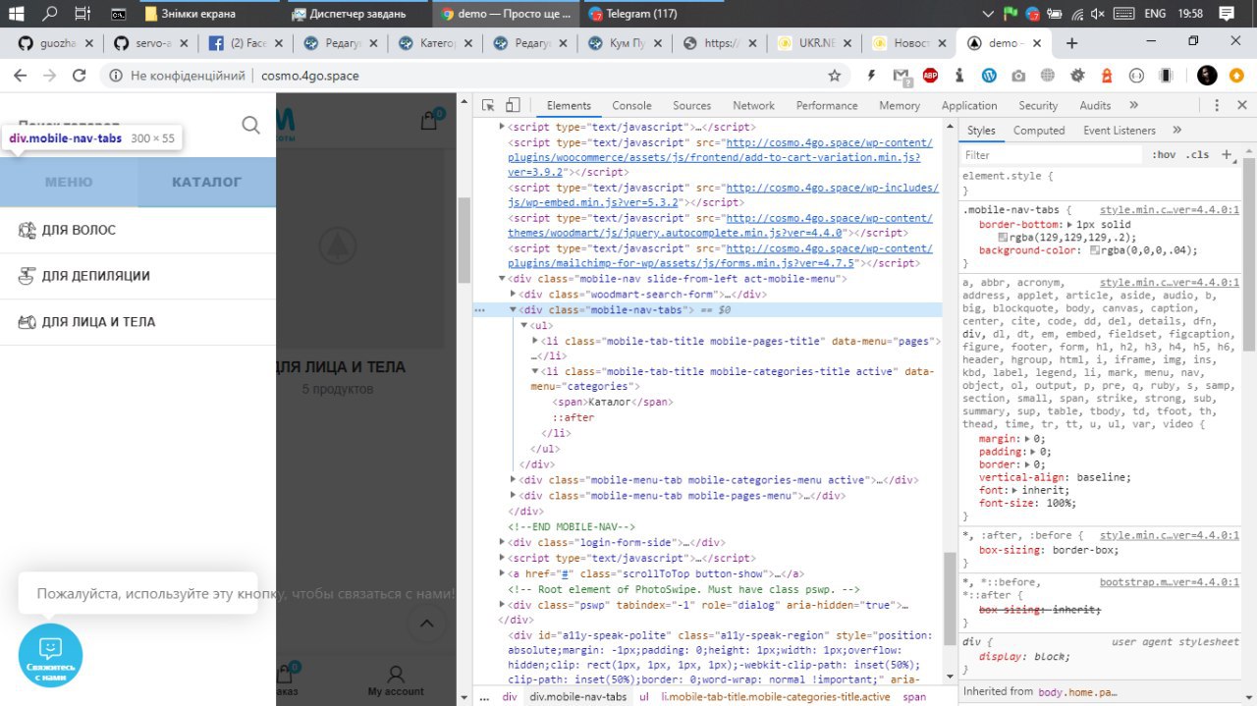
Task: Show more DevTools tabs chevron
Action: click(x=1133, y=106)
